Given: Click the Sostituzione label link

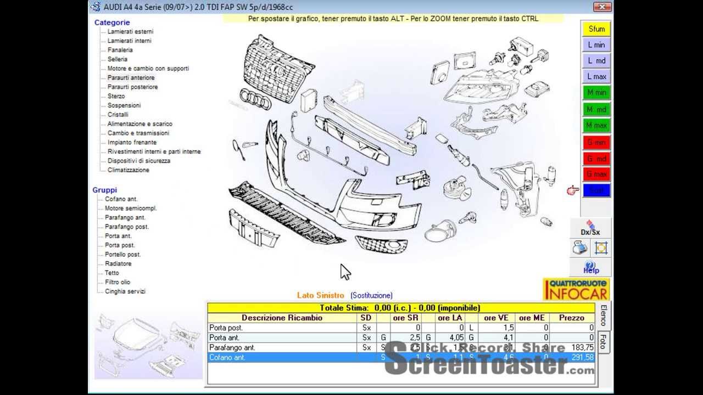Looking at the screenshot, I should click(372, 295).
